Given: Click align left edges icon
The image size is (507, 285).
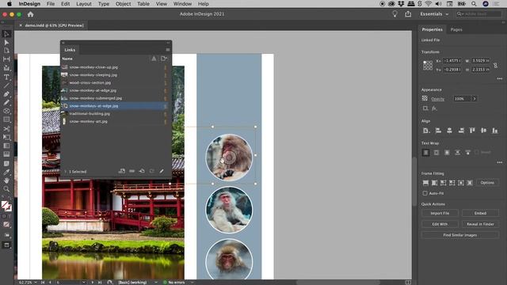Looking at the screenshot, I should 438,131.
